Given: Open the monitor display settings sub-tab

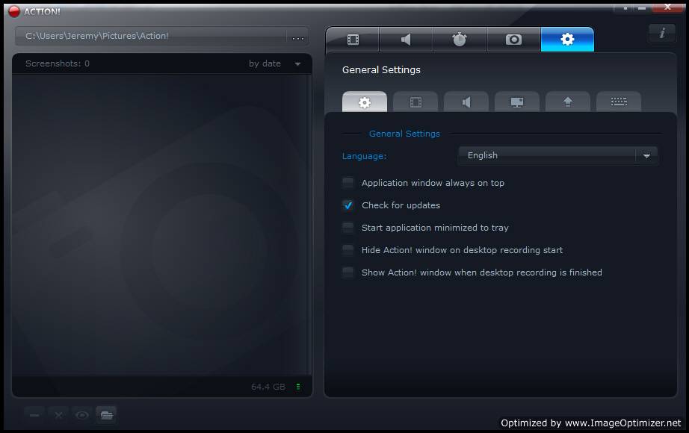Looking at the screenshot, I should [x=517, y=102].
